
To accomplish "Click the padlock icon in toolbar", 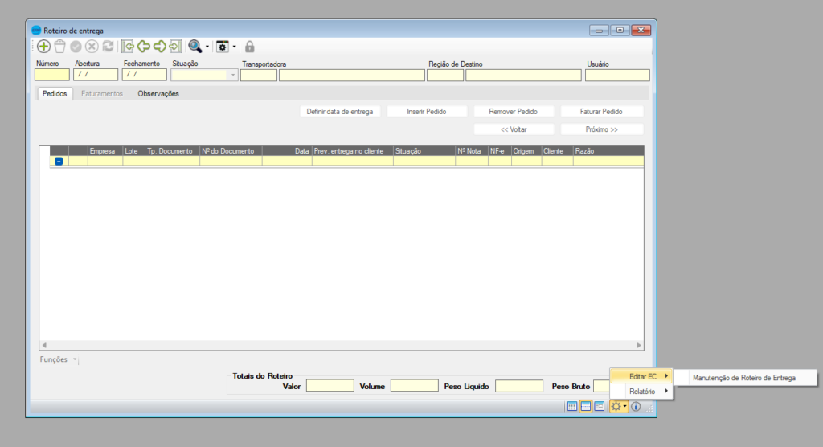I will coord(250,47).
